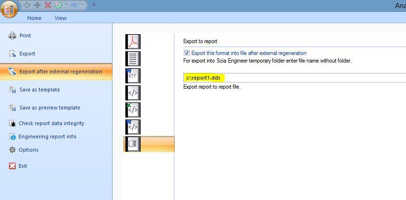Image resolution: width=406 pixels, height=200 pixels.
Task: Select the highlighted report file format icon
Action: [x=133, y=144]
